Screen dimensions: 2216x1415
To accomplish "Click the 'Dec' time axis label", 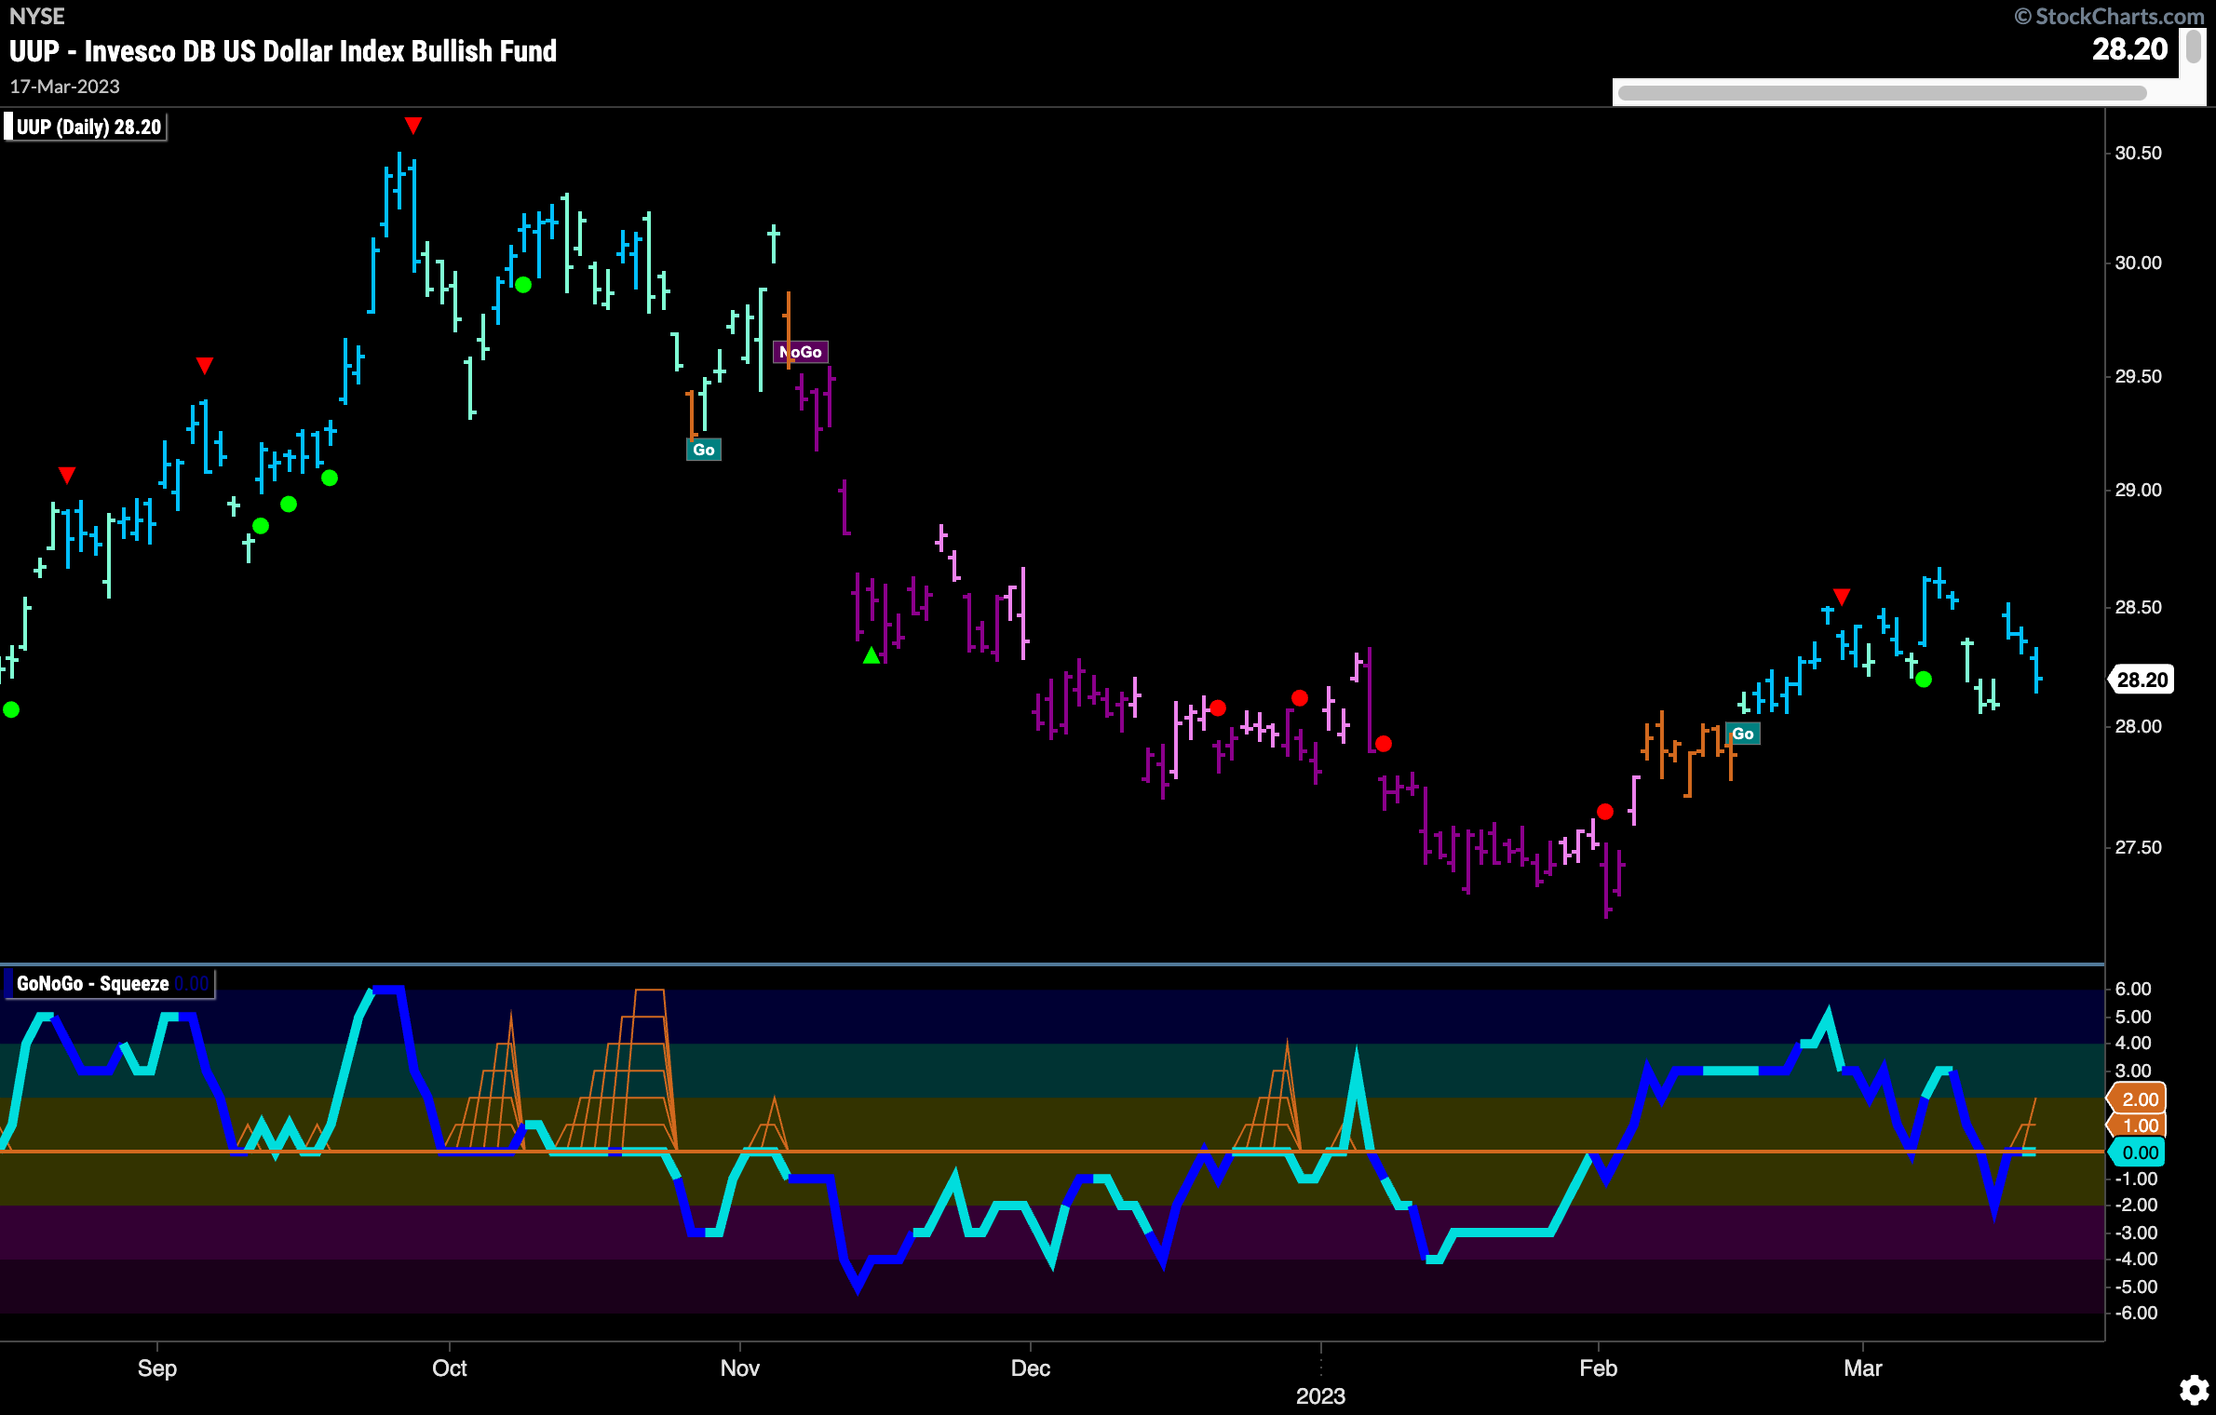I will [1031, 1368].
